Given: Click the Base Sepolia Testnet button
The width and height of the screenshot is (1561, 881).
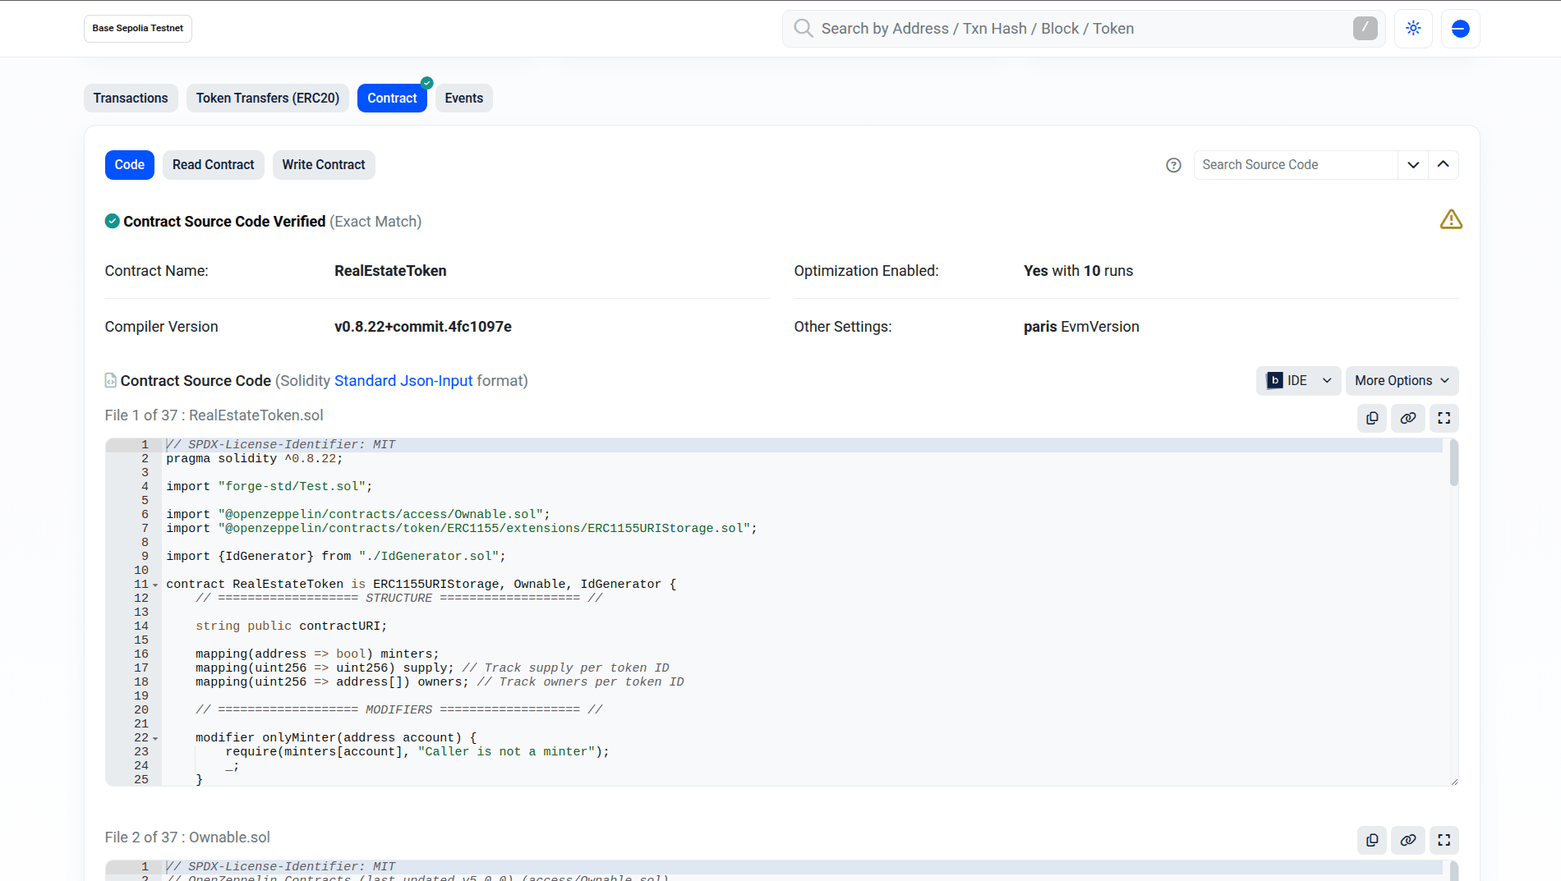Looking at the screenshot, I should 137,28.
